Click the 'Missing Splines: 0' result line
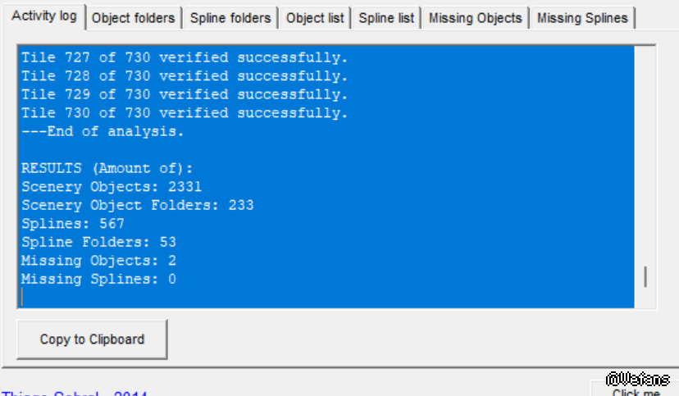The height and width of the screenshot is (396, 679). 98,280
